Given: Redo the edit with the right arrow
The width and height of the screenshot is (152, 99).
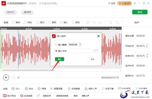Looking at the screenshot, I should click(x=100, y=22).
